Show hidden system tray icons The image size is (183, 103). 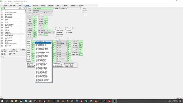pyautogui.click(x=167, y=101)
